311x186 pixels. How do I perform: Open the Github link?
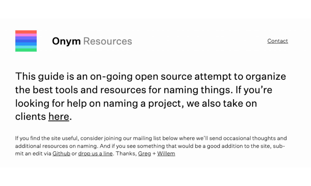61,153
